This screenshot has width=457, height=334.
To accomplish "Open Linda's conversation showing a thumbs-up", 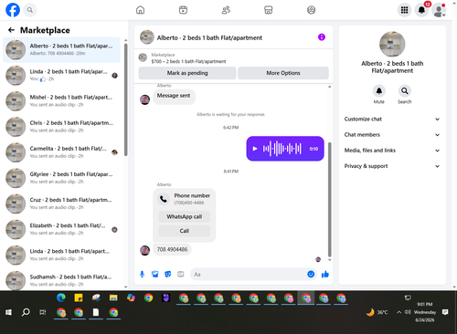I will point(62,76).
